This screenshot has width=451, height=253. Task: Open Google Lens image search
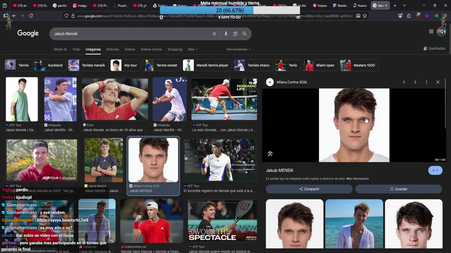235,34
